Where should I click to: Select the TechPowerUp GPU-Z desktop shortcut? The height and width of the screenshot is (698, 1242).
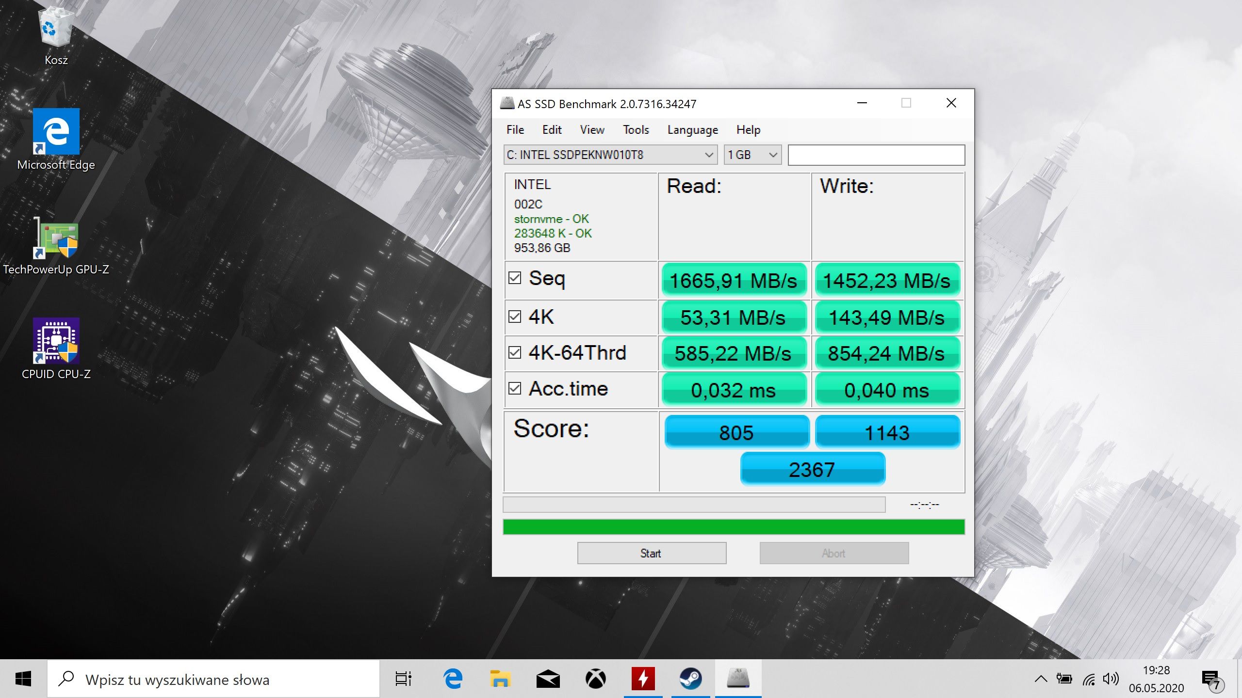(56, 246)
